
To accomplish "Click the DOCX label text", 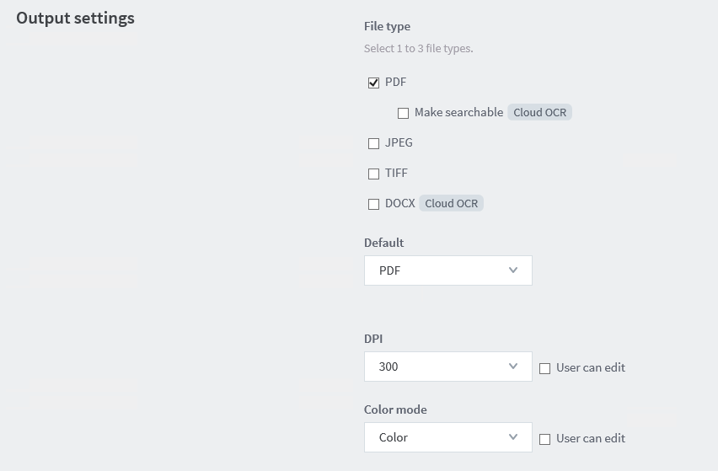I will coord(400,203).
